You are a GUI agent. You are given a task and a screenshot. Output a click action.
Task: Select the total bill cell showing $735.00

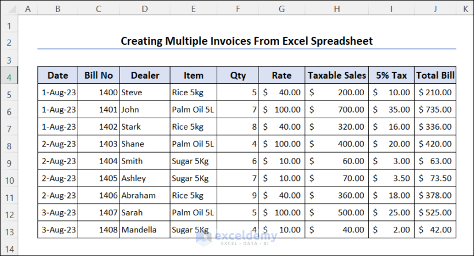435,110
